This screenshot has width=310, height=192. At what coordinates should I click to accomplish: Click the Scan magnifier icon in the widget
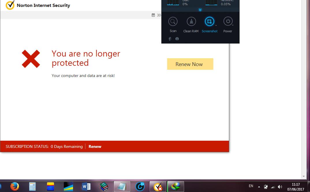pos(173,21)
